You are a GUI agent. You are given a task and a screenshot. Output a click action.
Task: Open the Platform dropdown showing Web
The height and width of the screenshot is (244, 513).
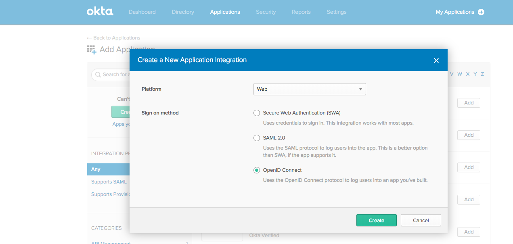point(309,89)
